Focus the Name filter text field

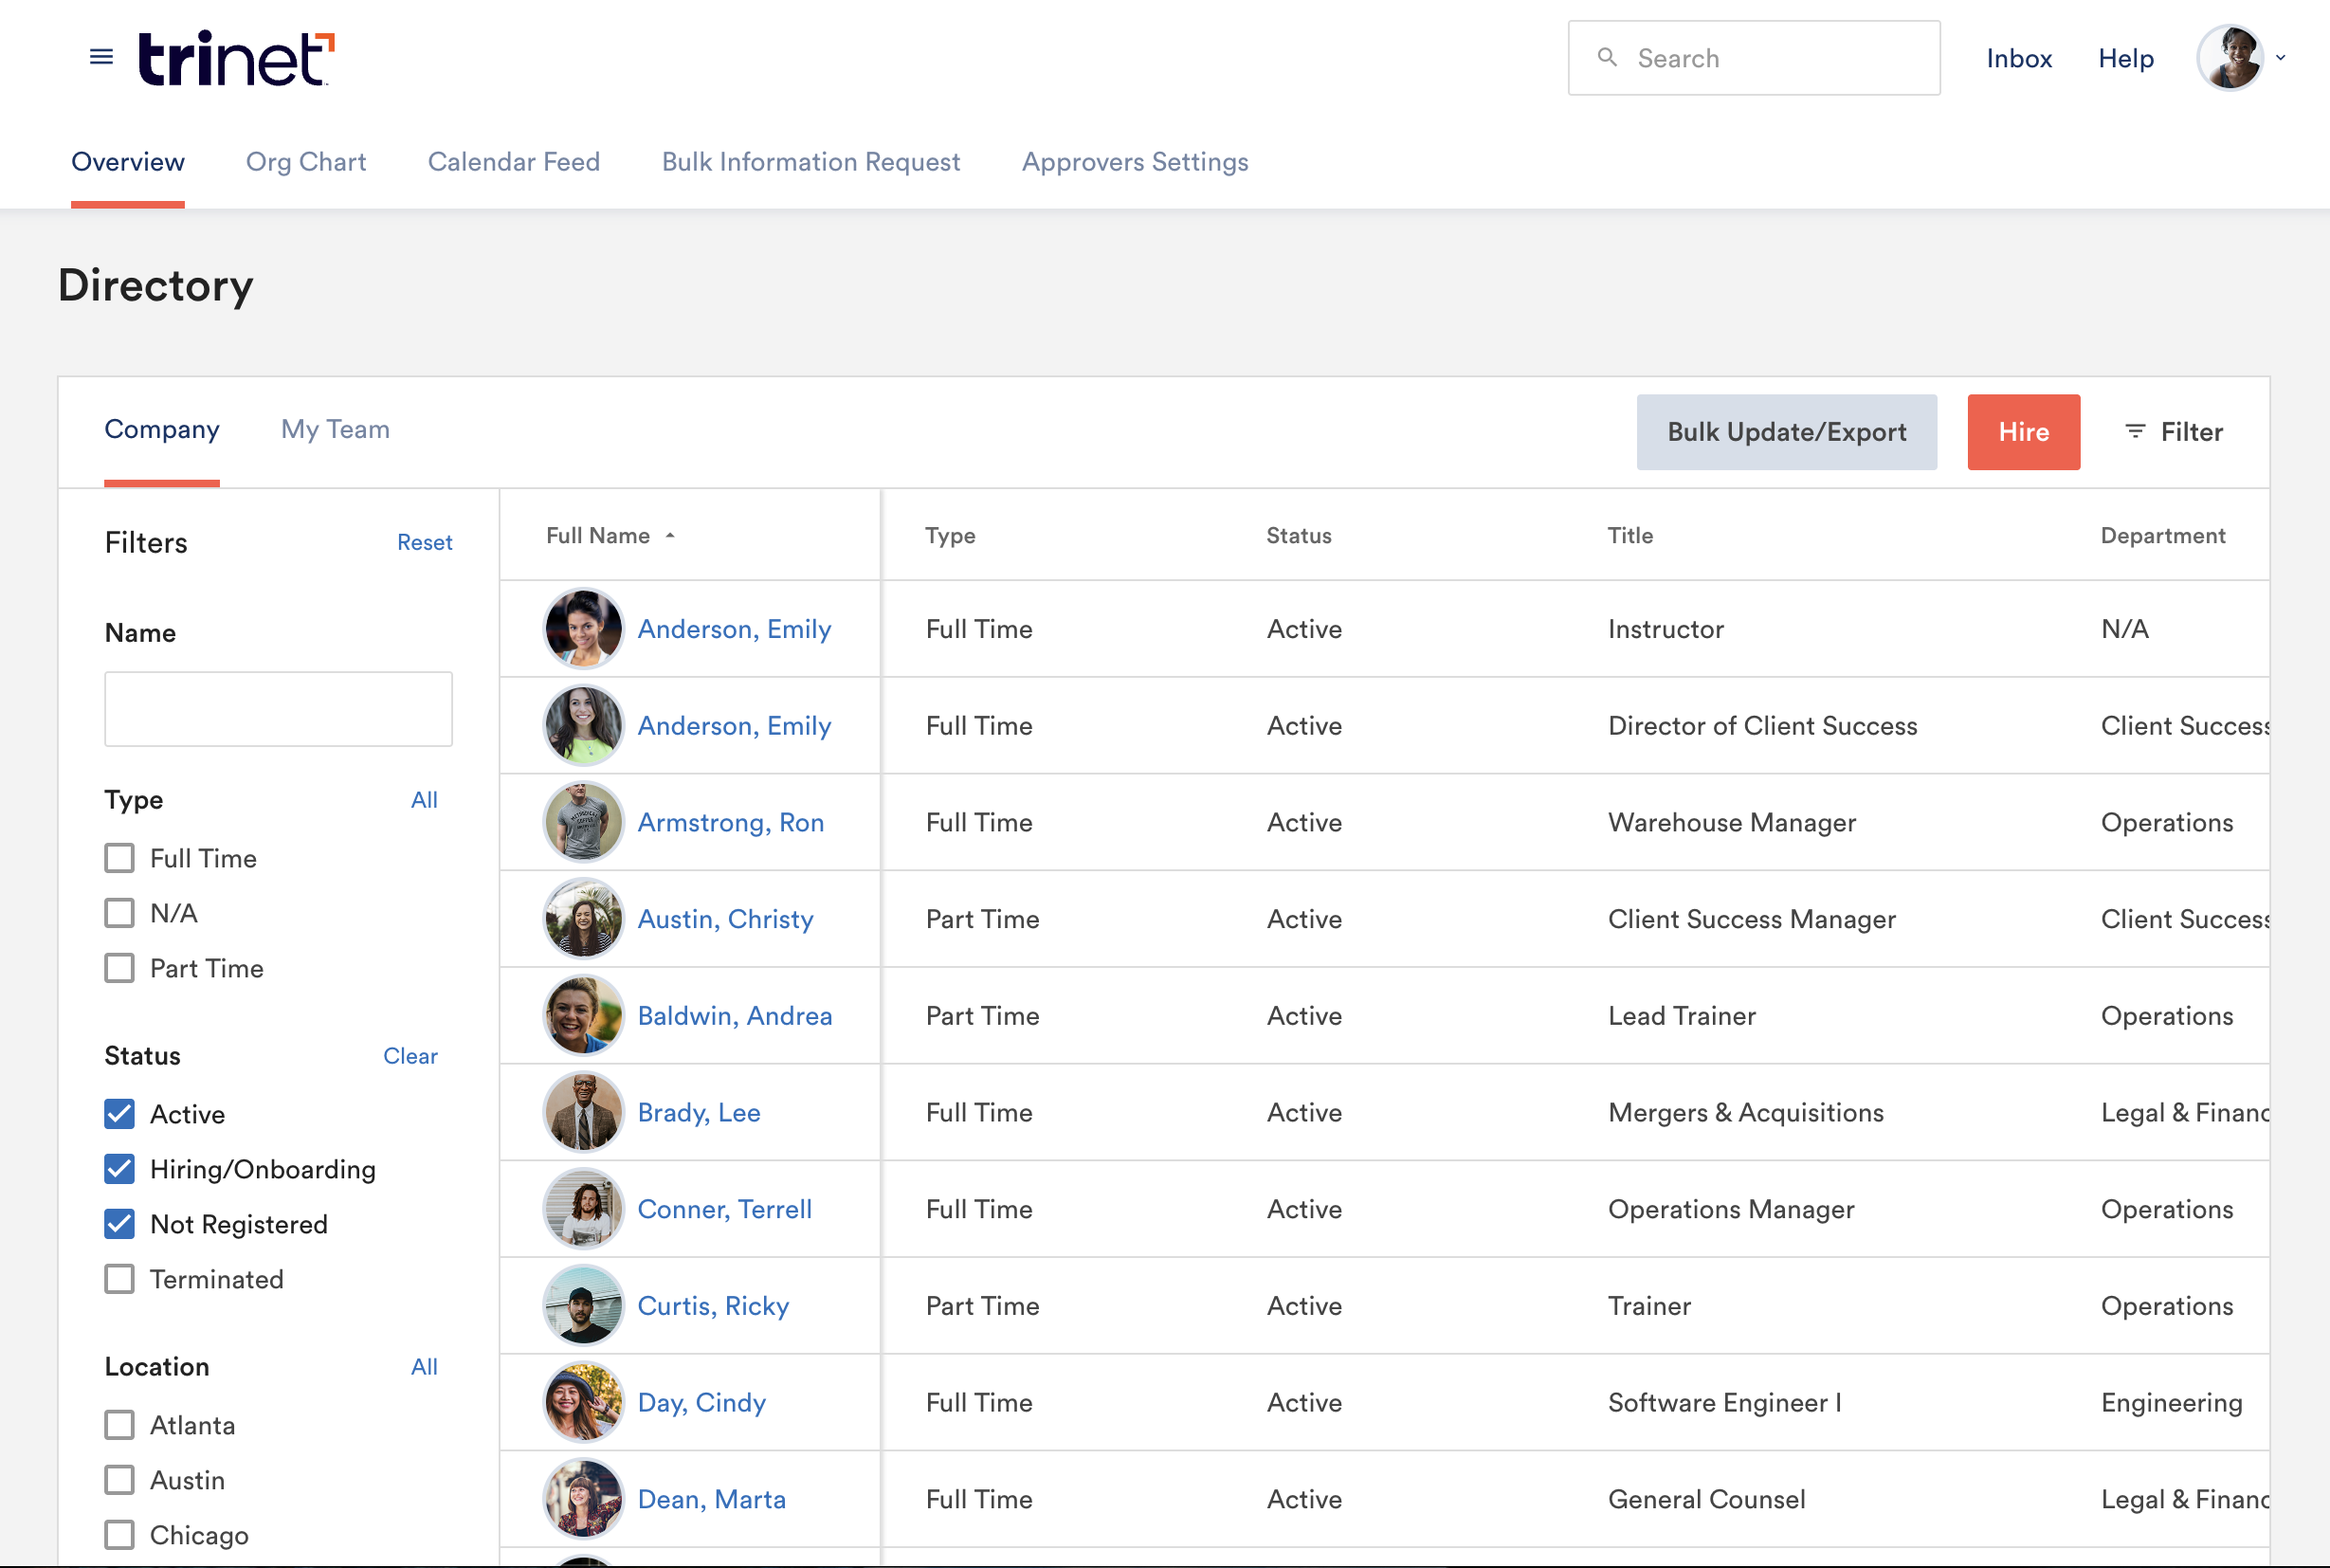click(278, 709)
